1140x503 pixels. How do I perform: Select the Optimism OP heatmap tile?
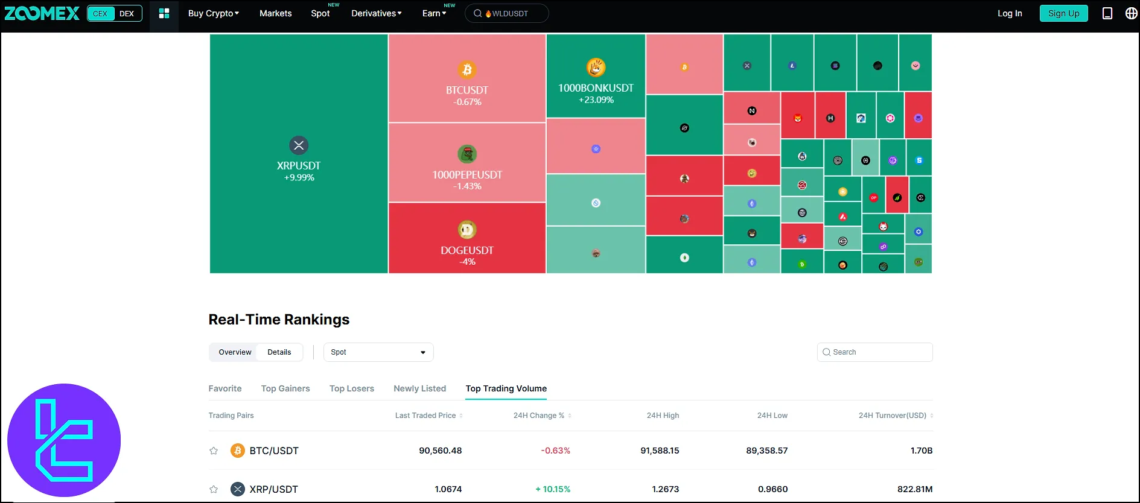tap(873, 195)
